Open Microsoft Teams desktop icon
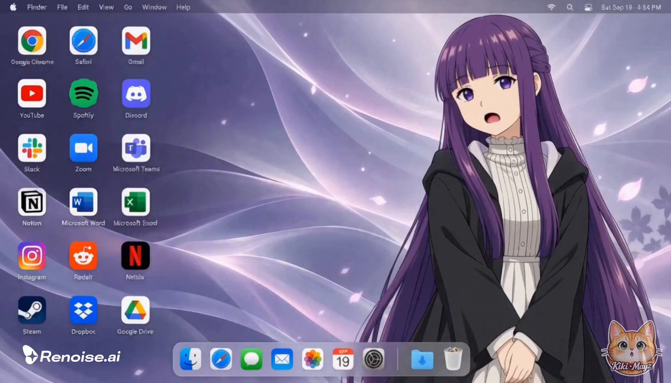Image resolution: width=671 pixels, height=383 pixels. tap(136, 147)
